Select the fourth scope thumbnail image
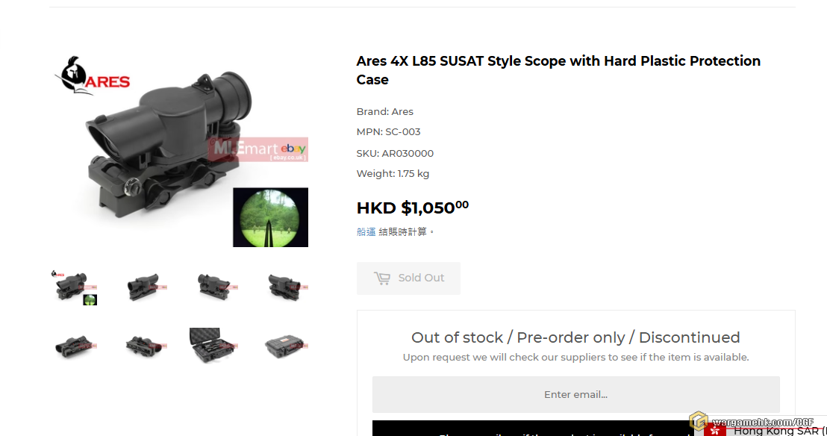The height and width of the screenshot is (436, 827). (284, 287)
